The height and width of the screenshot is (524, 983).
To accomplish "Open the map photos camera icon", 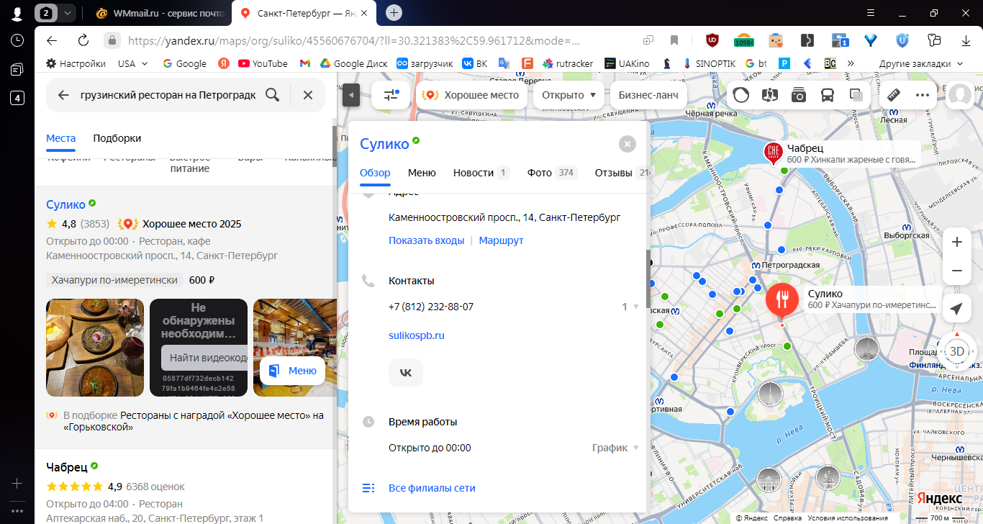I will coord(798,95).
